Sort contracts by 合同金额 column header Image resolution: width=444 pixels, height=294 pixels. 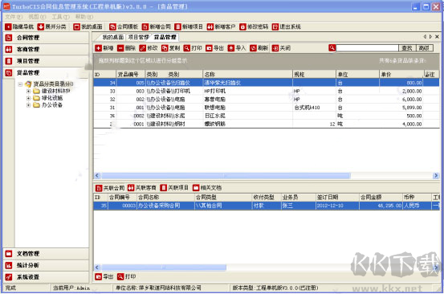(381, 198)
